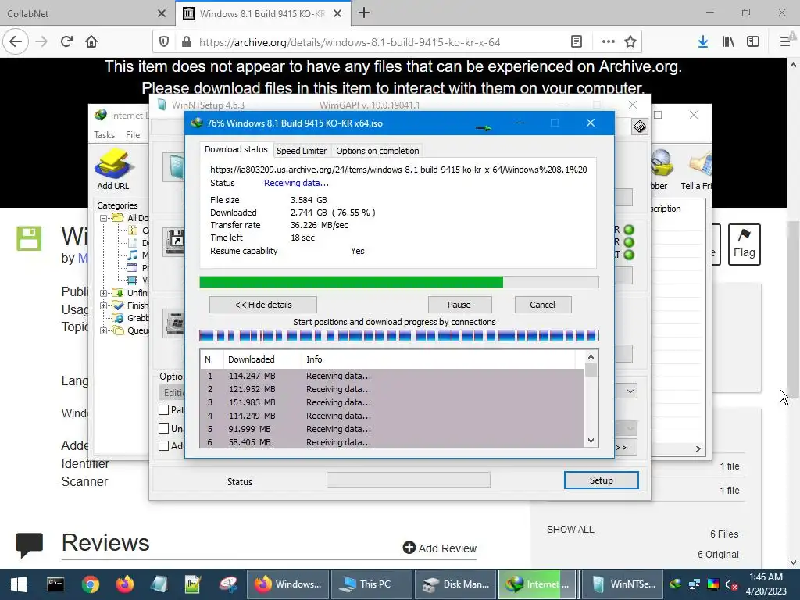Click the Firefox address bar URL
Image resolution: width=800 pixels, height=600 pixels.
[349, 42]
